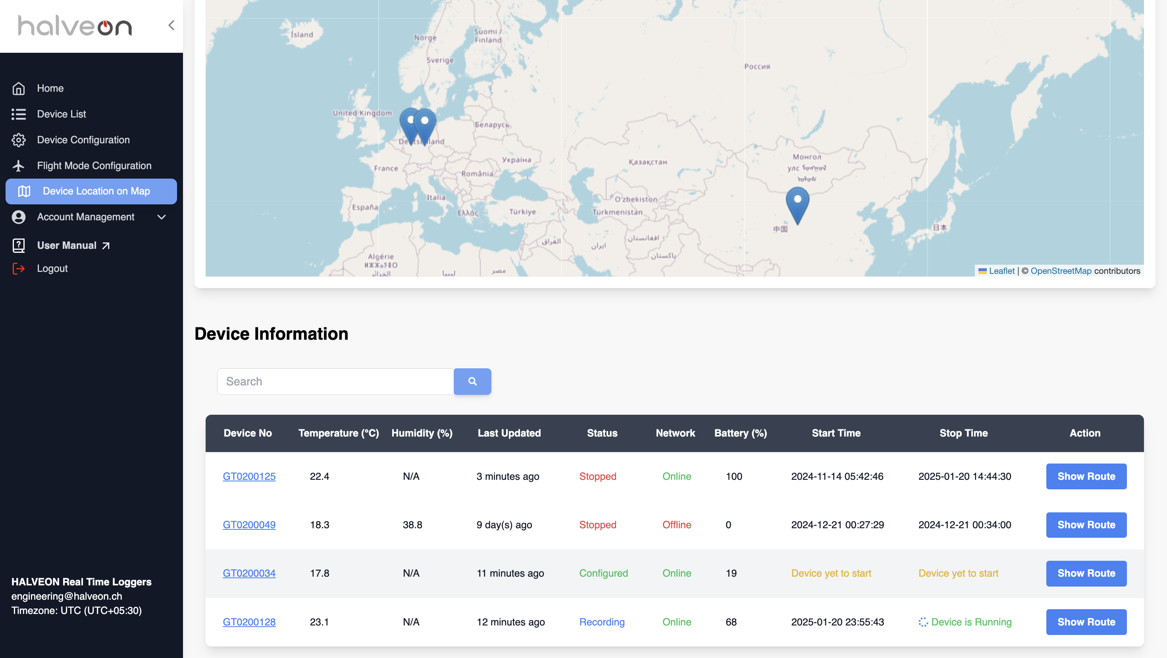Click start time 2024-11-14 05:42:46
Screen dimensions: 1167x658
click(837, 476)
